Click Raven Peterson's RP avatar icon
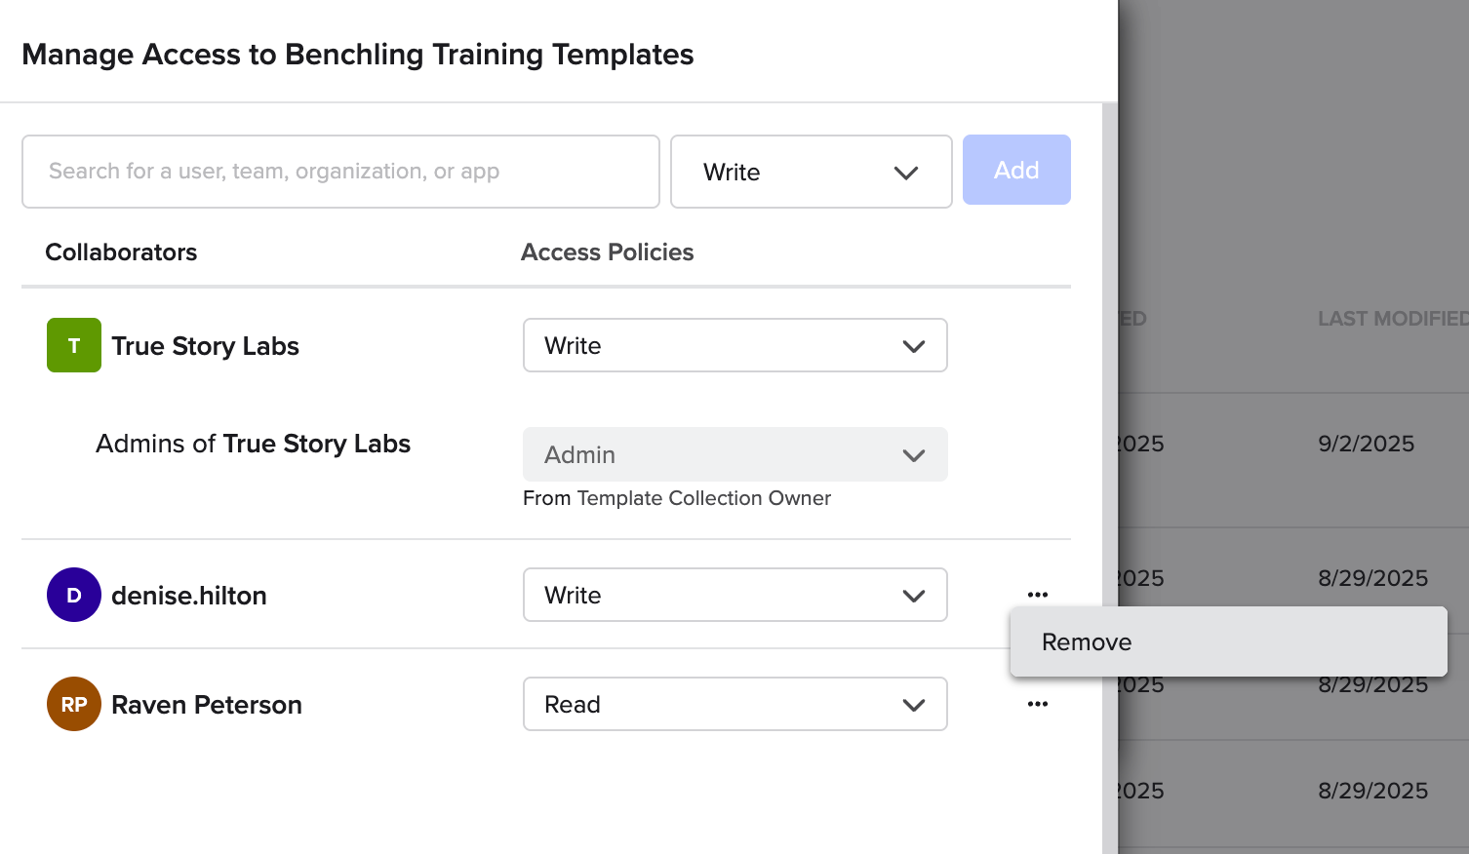The width and height of the screenshot is (1469, 854). click(74, 704)
